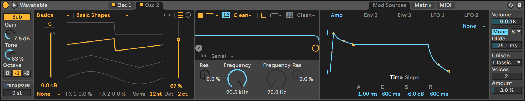The width and height of the screenshot is (525, 101).
Task: Switch to Mod Sources tab
Action: 389,5
